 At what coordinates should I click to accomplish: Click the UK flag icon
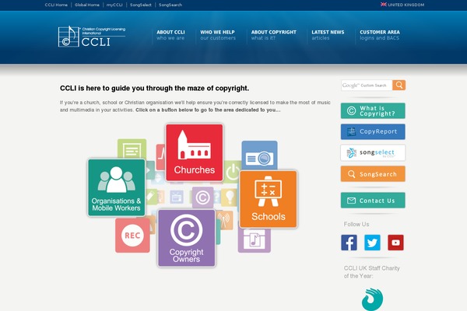pyautogui.click(x=383, y=5)
